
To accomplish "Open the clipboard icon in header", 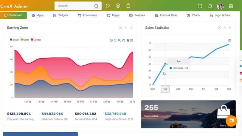I will coord(128,6).
